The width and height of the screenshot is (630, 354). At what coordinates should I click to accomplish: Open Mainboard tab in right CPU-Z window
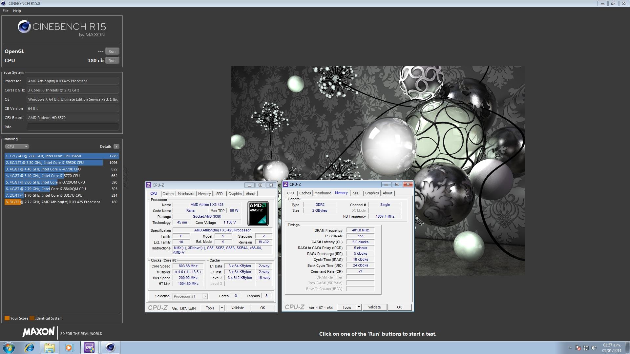[323, 193]
